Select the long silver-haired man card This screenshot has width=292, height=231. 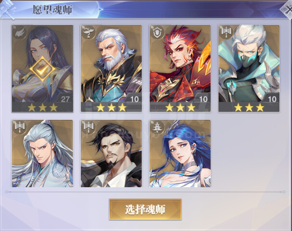(42, 154)
